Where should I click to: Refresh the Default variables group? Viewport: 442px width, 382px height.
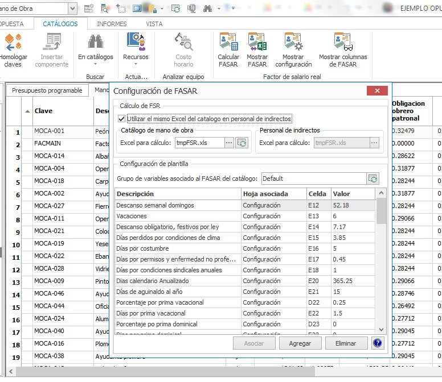tap(373, 178)
